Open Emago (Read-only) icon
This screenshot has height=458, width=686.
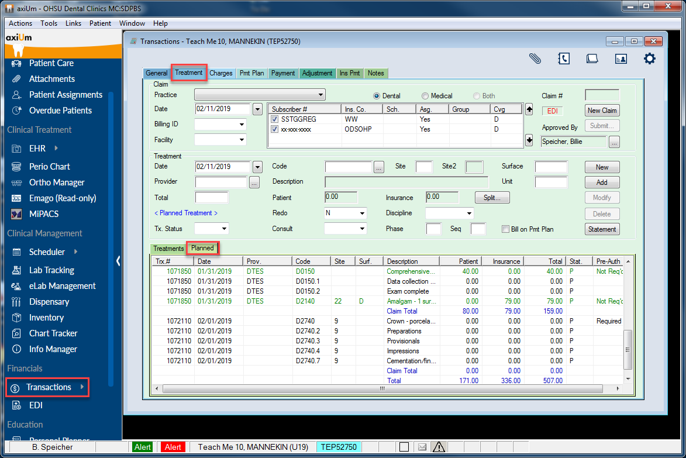tap(16, 198)
